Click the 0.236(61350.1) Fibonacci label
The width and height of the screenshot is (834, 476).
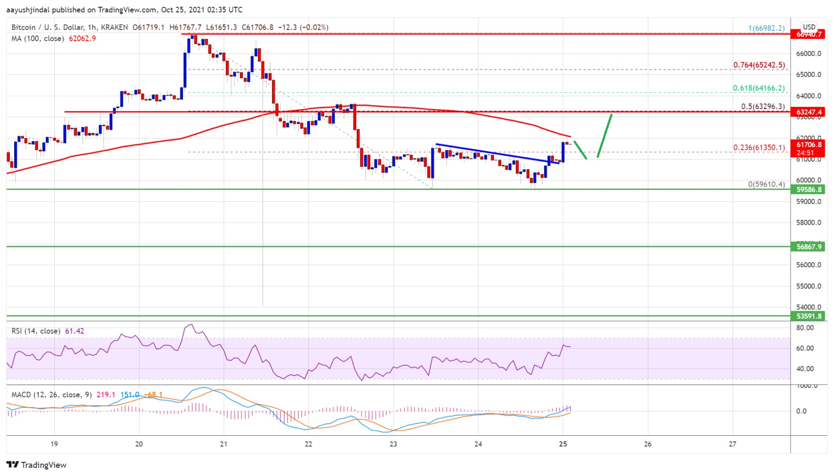(759, 147)
